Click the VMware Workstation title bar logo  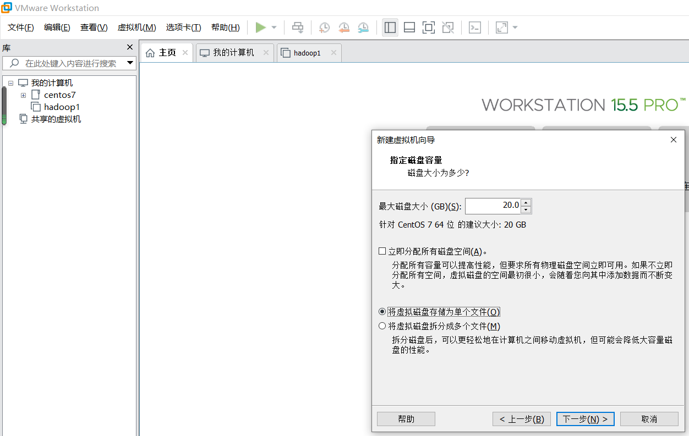(6, 8)
